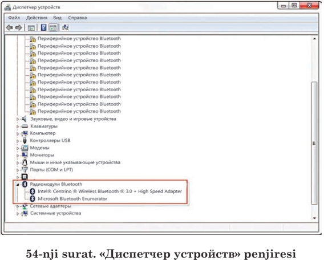This screenshot has width=324, height=261.
Task: Click Scan for hardware changes icon
Action: pyautogui.click(x=66, y=27)
